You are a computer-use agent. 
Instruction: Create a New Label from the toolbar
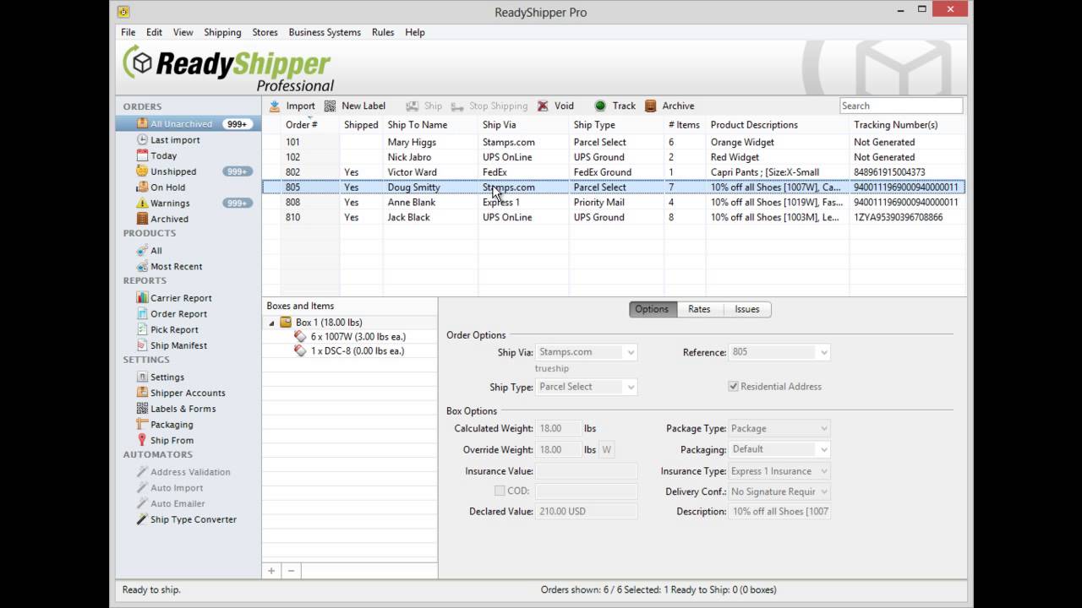pos(354,106)
